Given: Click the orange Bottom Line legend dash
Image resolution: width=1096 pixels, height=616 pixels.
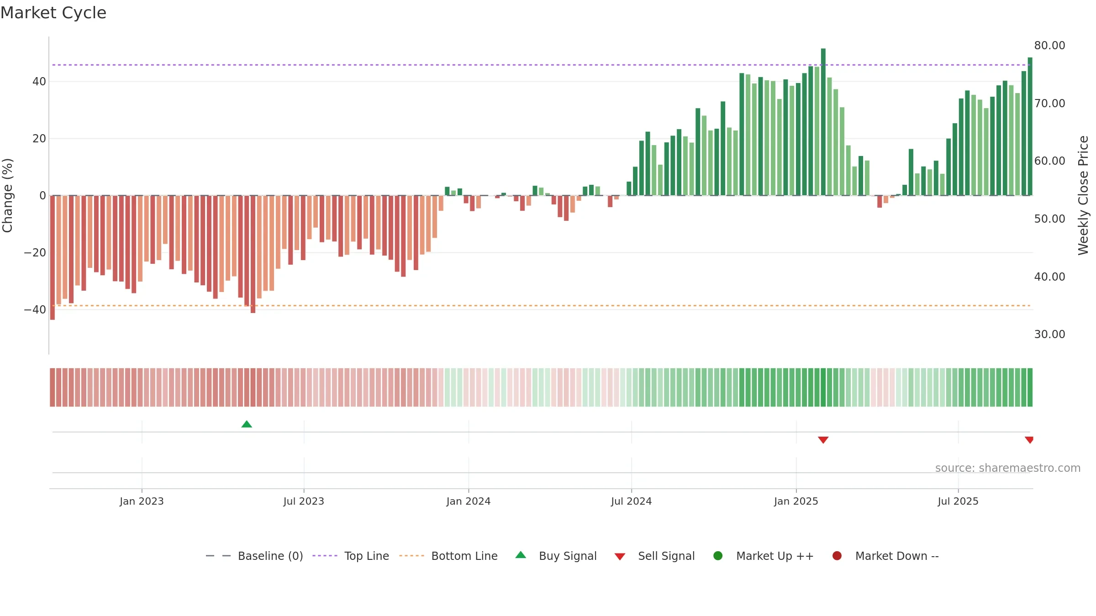Looking at the screenshot, I should click(411, 556).
